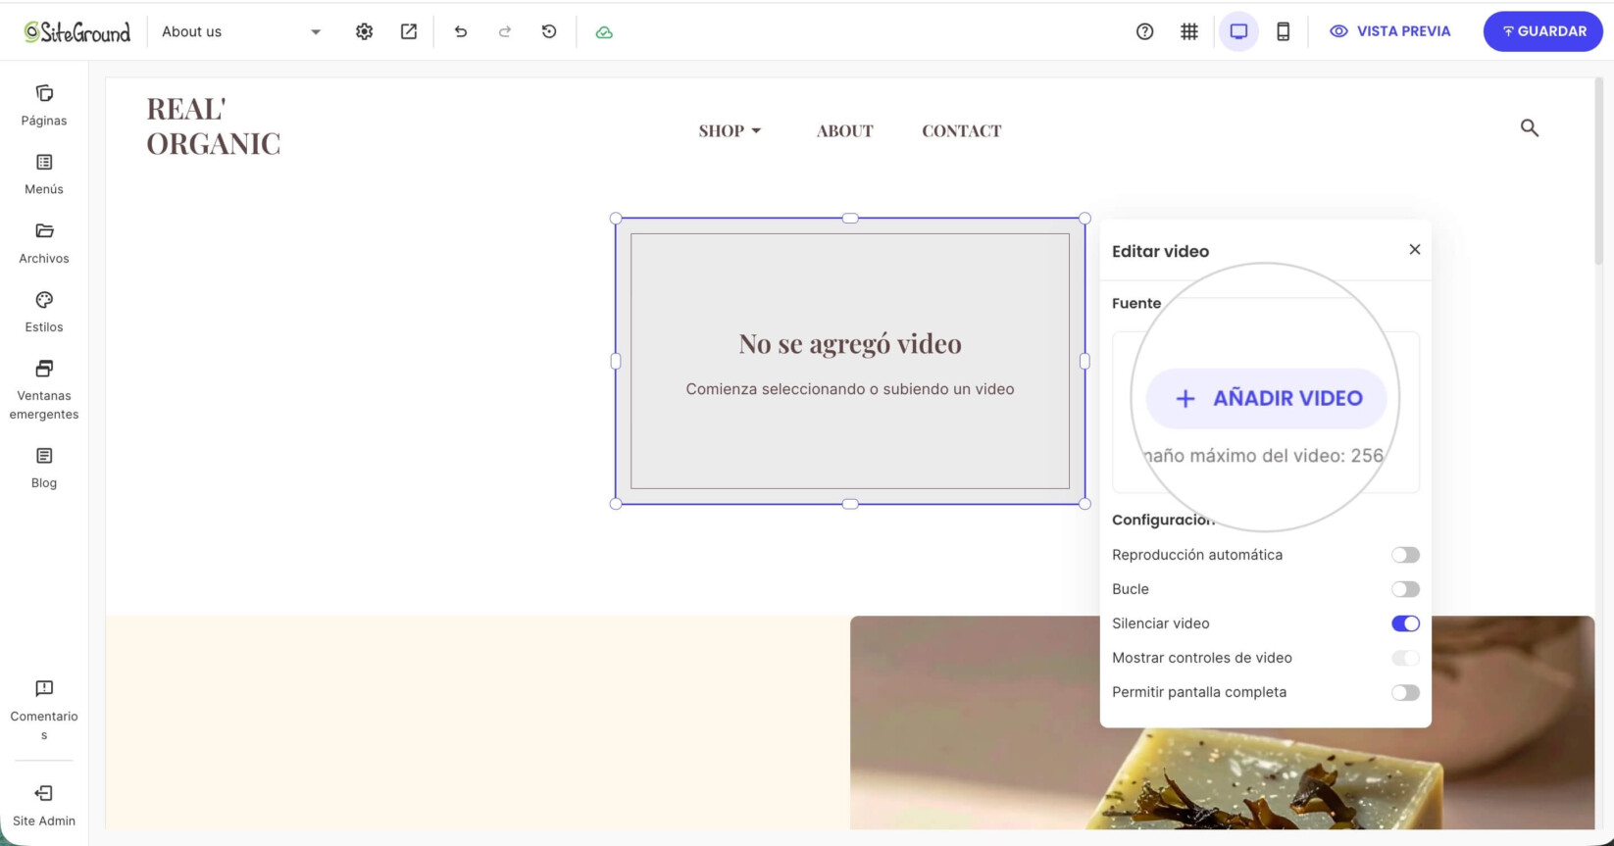Switch to mobile view
The width and height of the screenshot is (1614, 846).
click(x=1283, y=31)
